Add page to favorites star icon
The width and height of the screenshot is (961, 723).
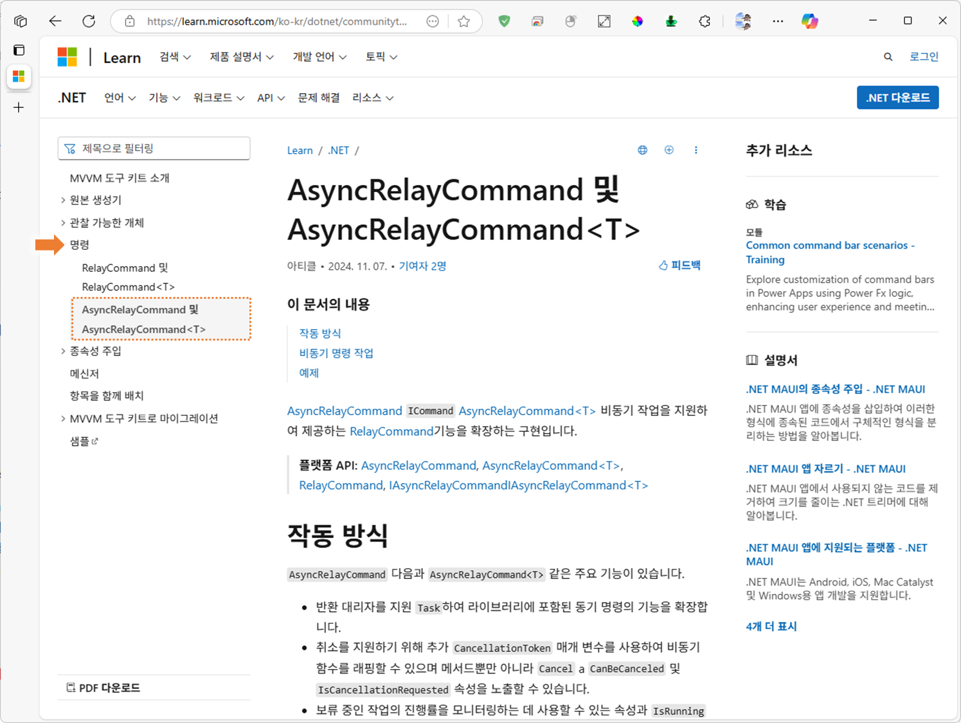coord(463,21)
